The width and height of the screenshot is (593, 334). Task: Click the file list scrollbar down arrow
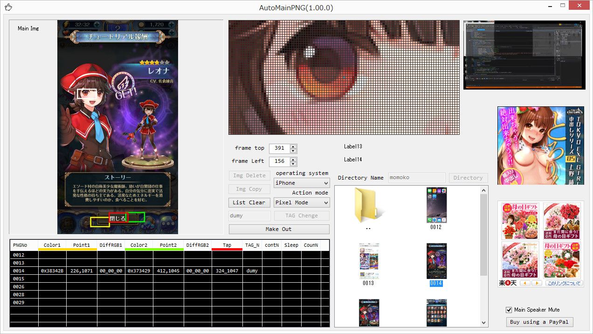click(483, 323)
